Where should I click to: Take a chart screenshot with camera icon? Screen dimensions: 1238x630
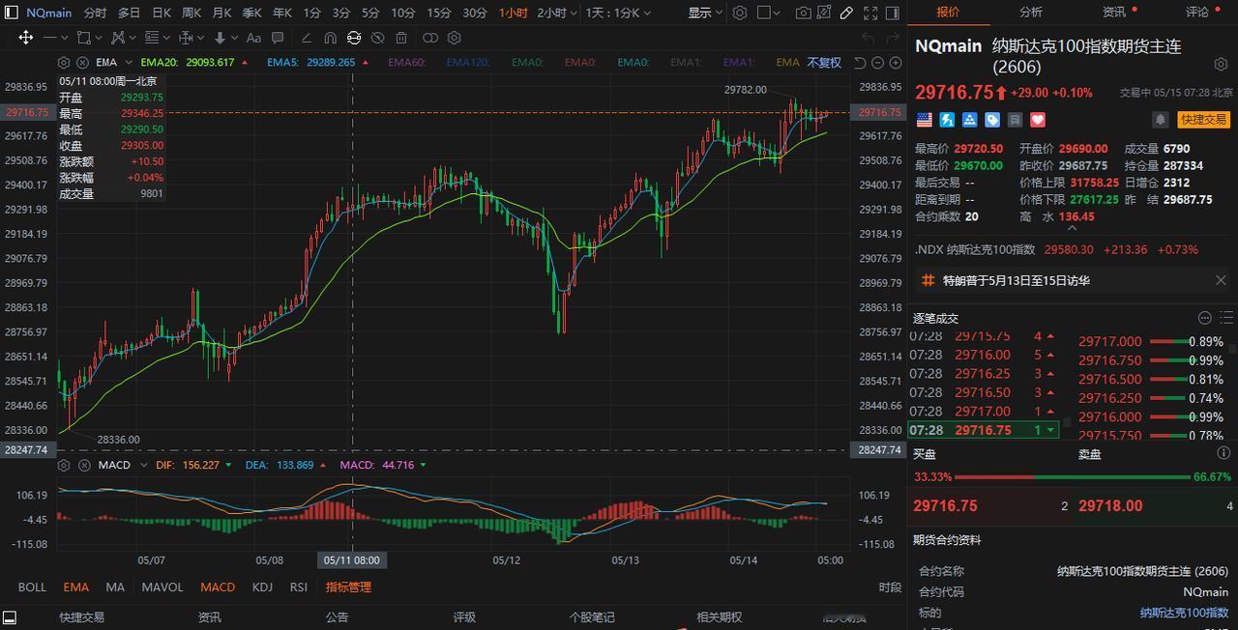point(804,13)
